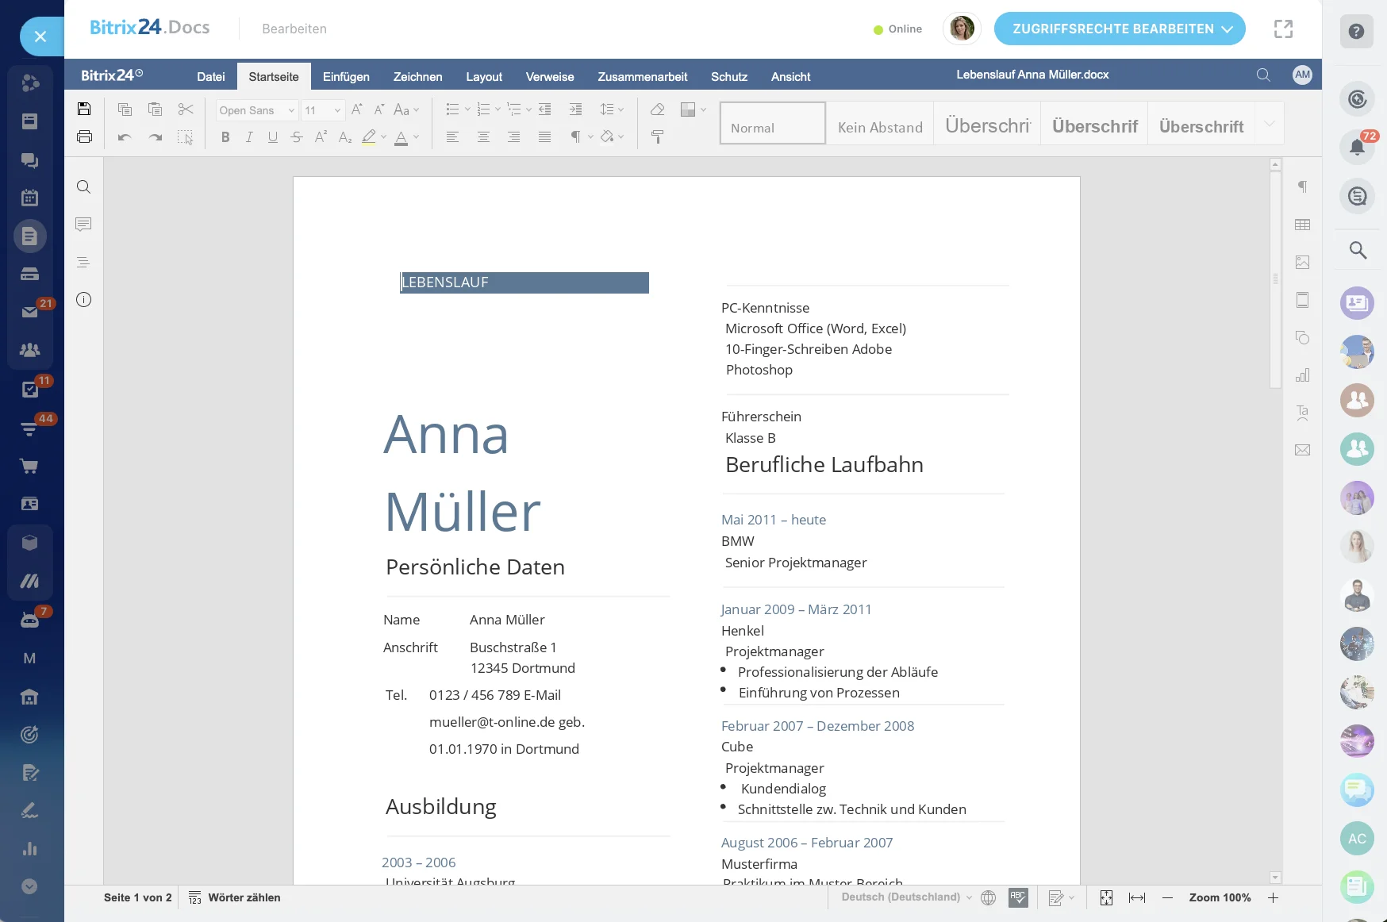
Task: Toggle Bold formatting
Action: point(225,136)
